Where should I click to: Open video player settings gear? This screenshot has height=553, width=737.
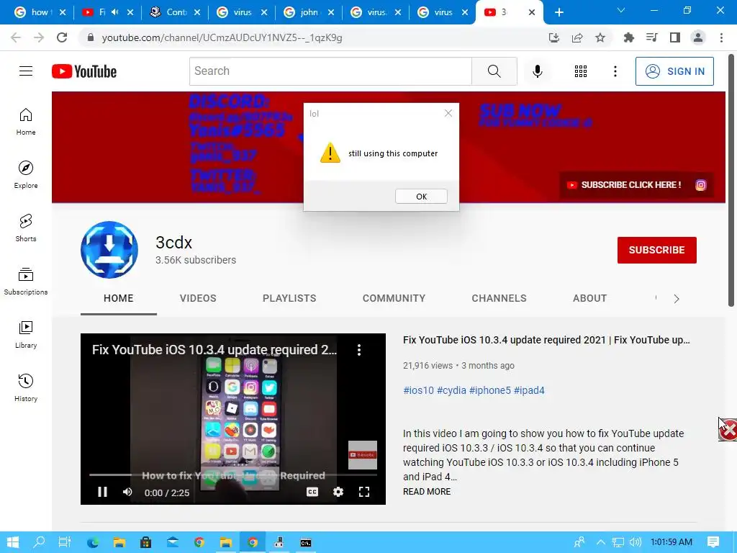coord(338,492)
